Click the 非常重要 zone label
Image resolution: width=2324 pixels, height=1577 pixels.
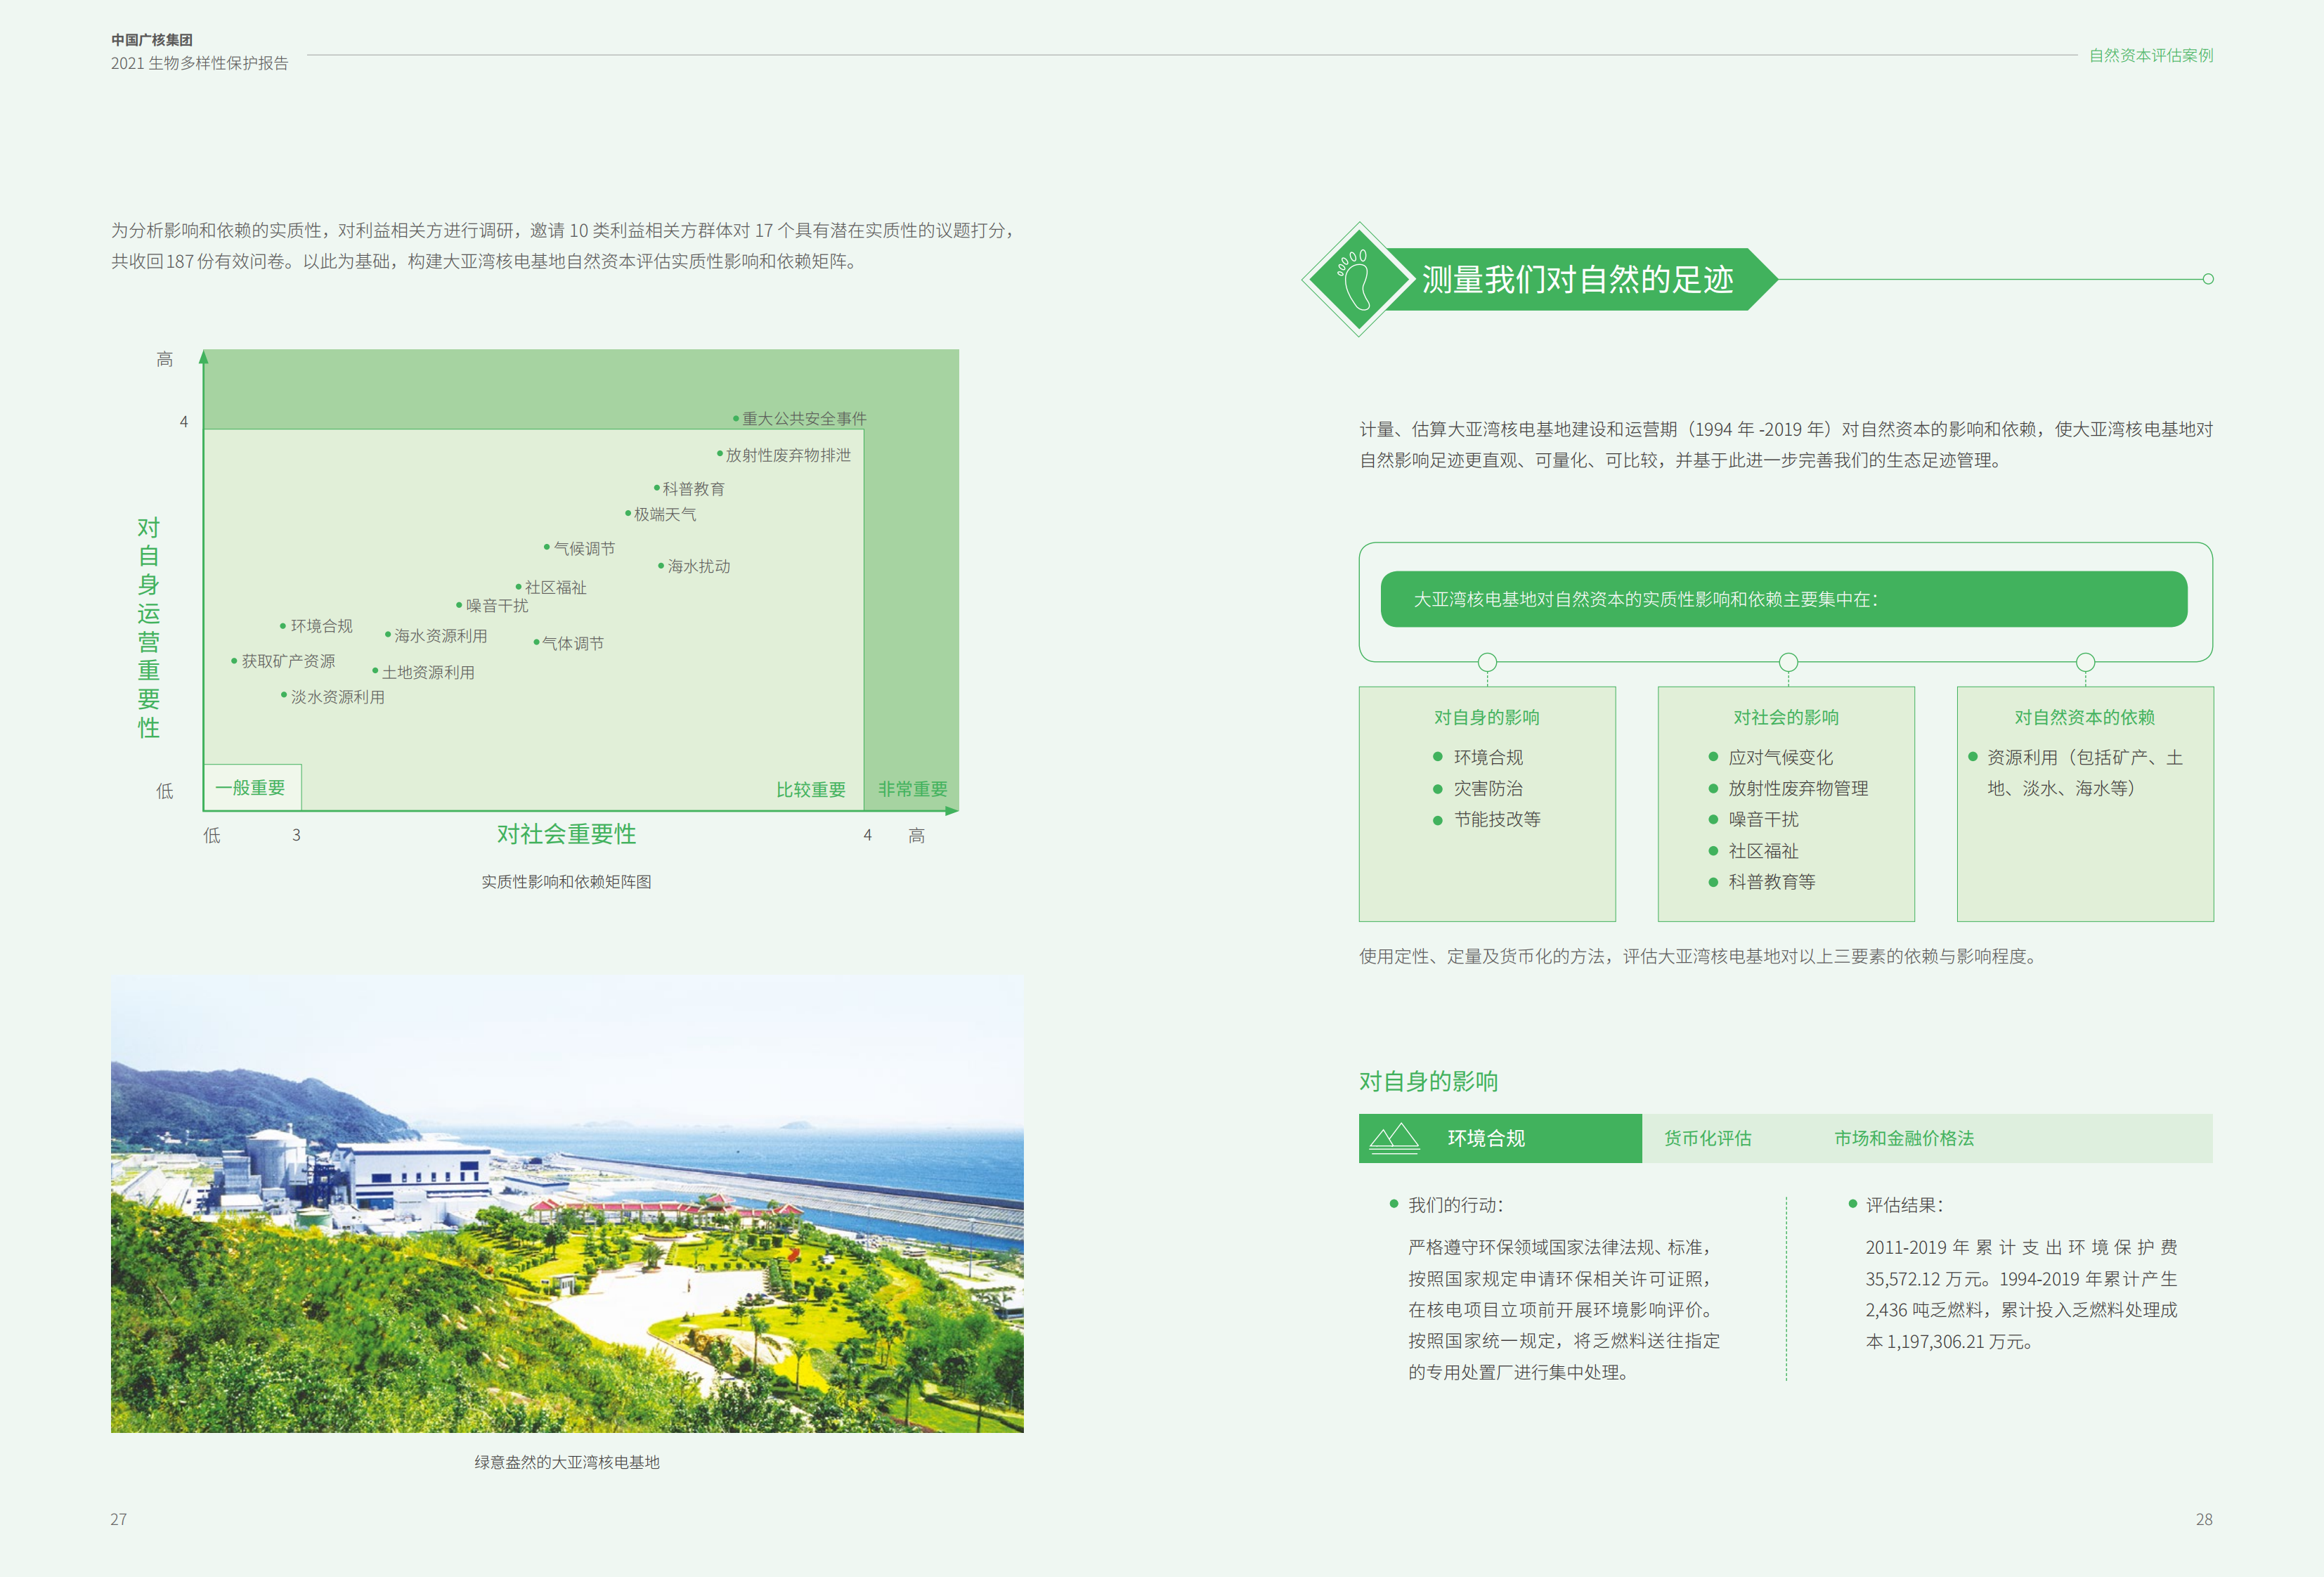coord(912,789)
